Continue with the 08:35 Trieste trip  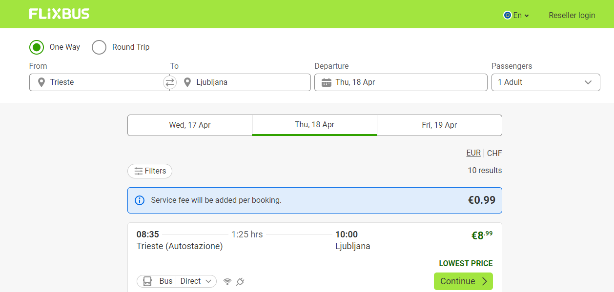click(x=463, y=281)
